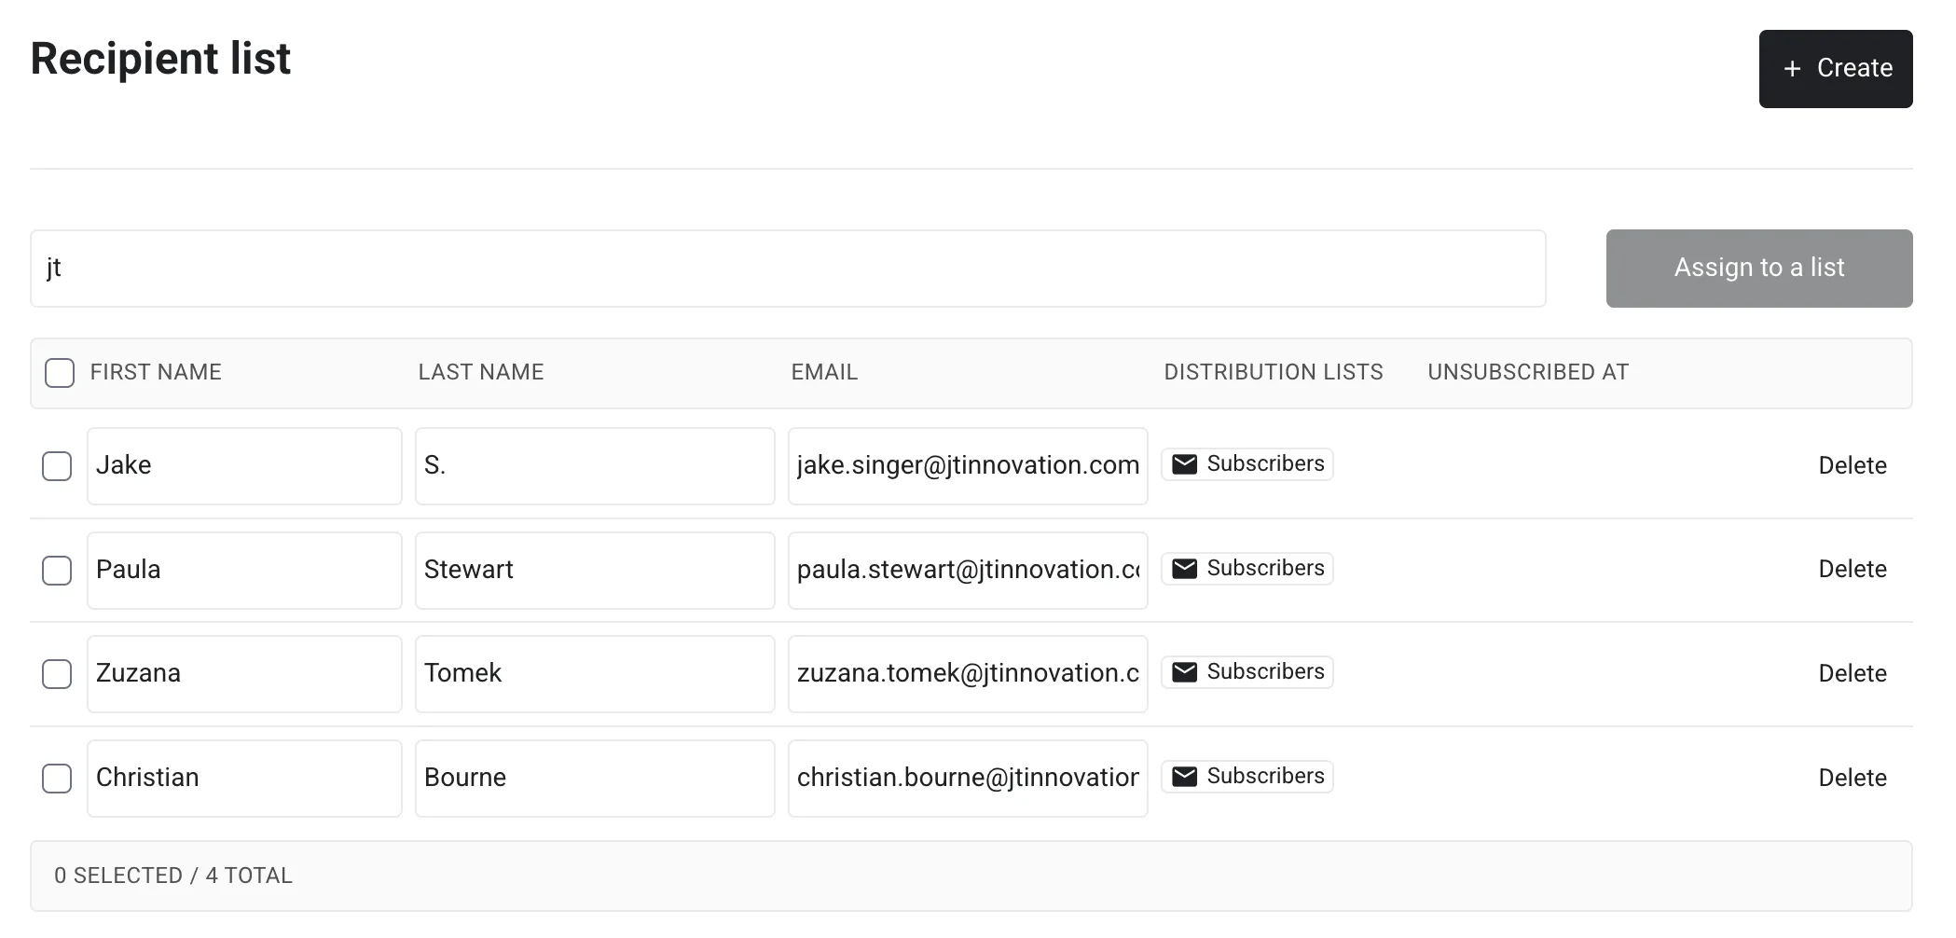Click the Create button
Image resolution: width=1956 pixels, height=938 pixels.
click(1835, 69)
